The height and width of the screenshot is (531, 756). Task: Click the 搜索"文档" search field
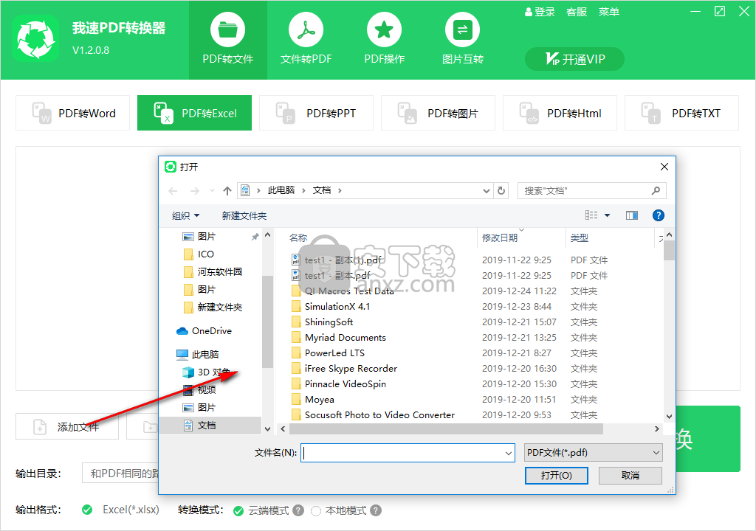(591, 191)
